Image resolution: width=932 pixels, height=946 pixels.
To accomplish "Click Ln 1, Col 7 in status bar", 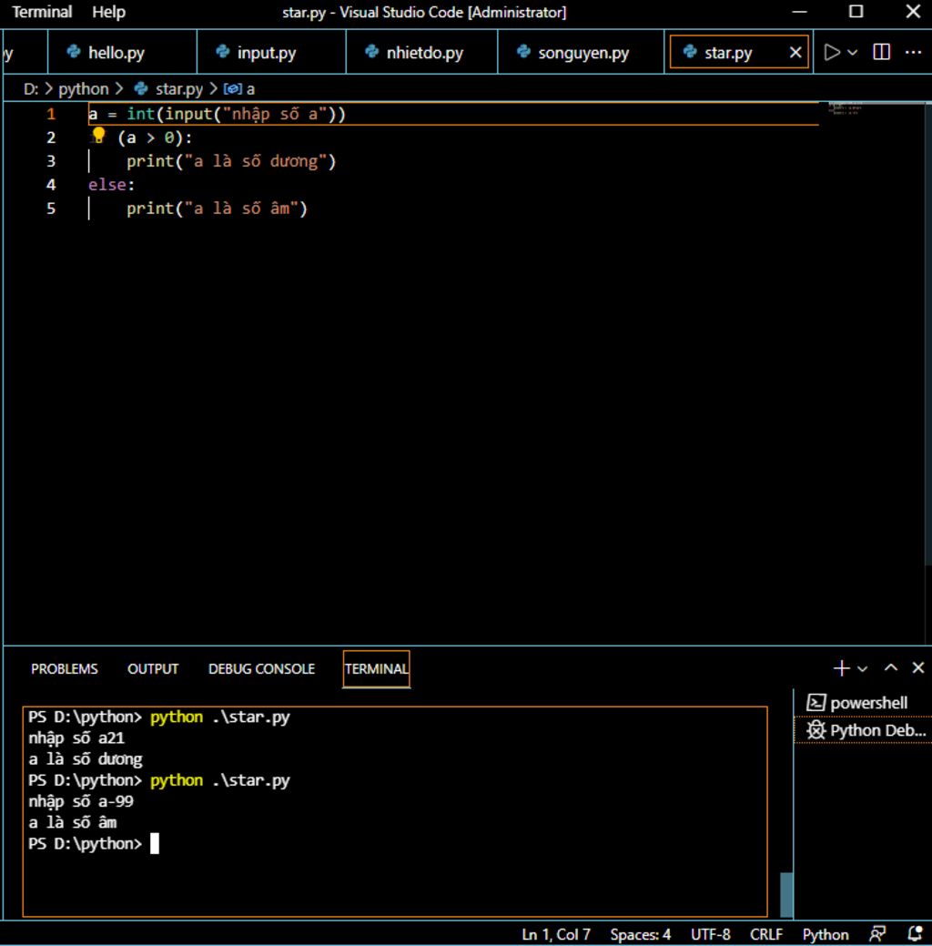I will [556, 934].
